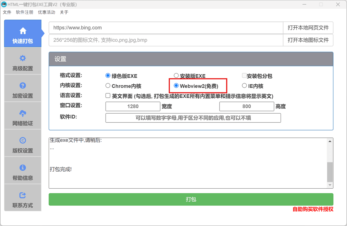Open the 文件 menu
This screenshot has width=347, height=226.
point(7,12)
